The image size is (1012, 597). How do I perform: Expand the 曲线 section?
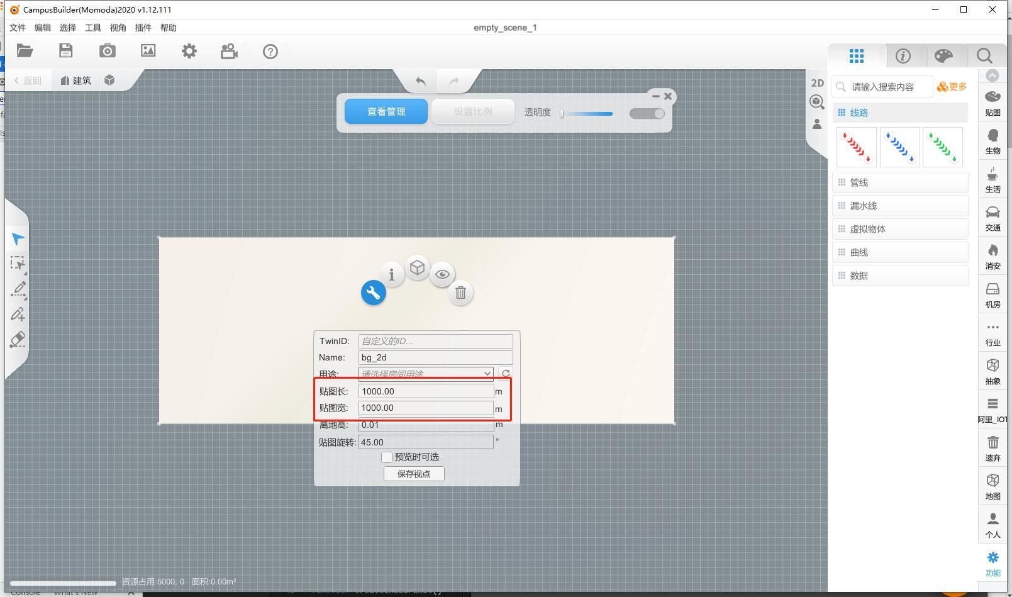point(900,252)
